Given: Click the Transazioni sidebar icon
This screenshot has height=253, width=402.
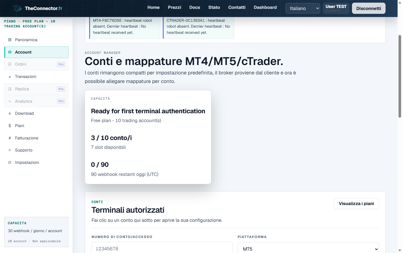Looking at the screenshot, I should (x=10, y=76).
